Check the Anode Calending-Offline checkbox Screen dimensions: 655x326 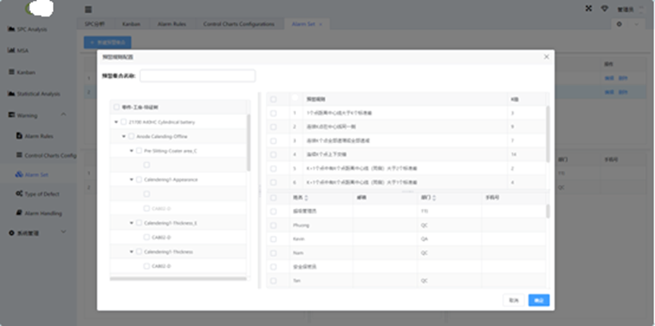(x=131, y=136)
